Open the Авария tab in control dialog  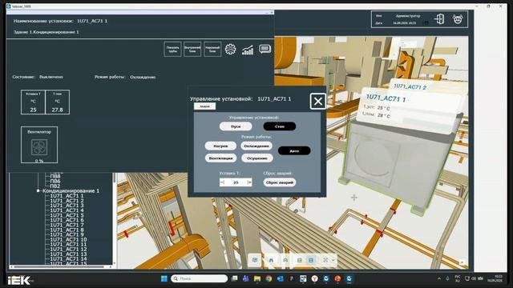point(205,106)
